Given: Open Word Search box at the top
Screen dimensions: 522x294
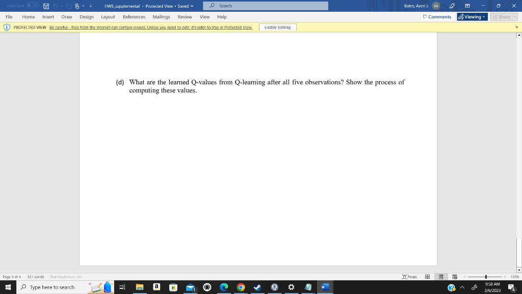Looking at the screenshot, I should pos(265,6).
